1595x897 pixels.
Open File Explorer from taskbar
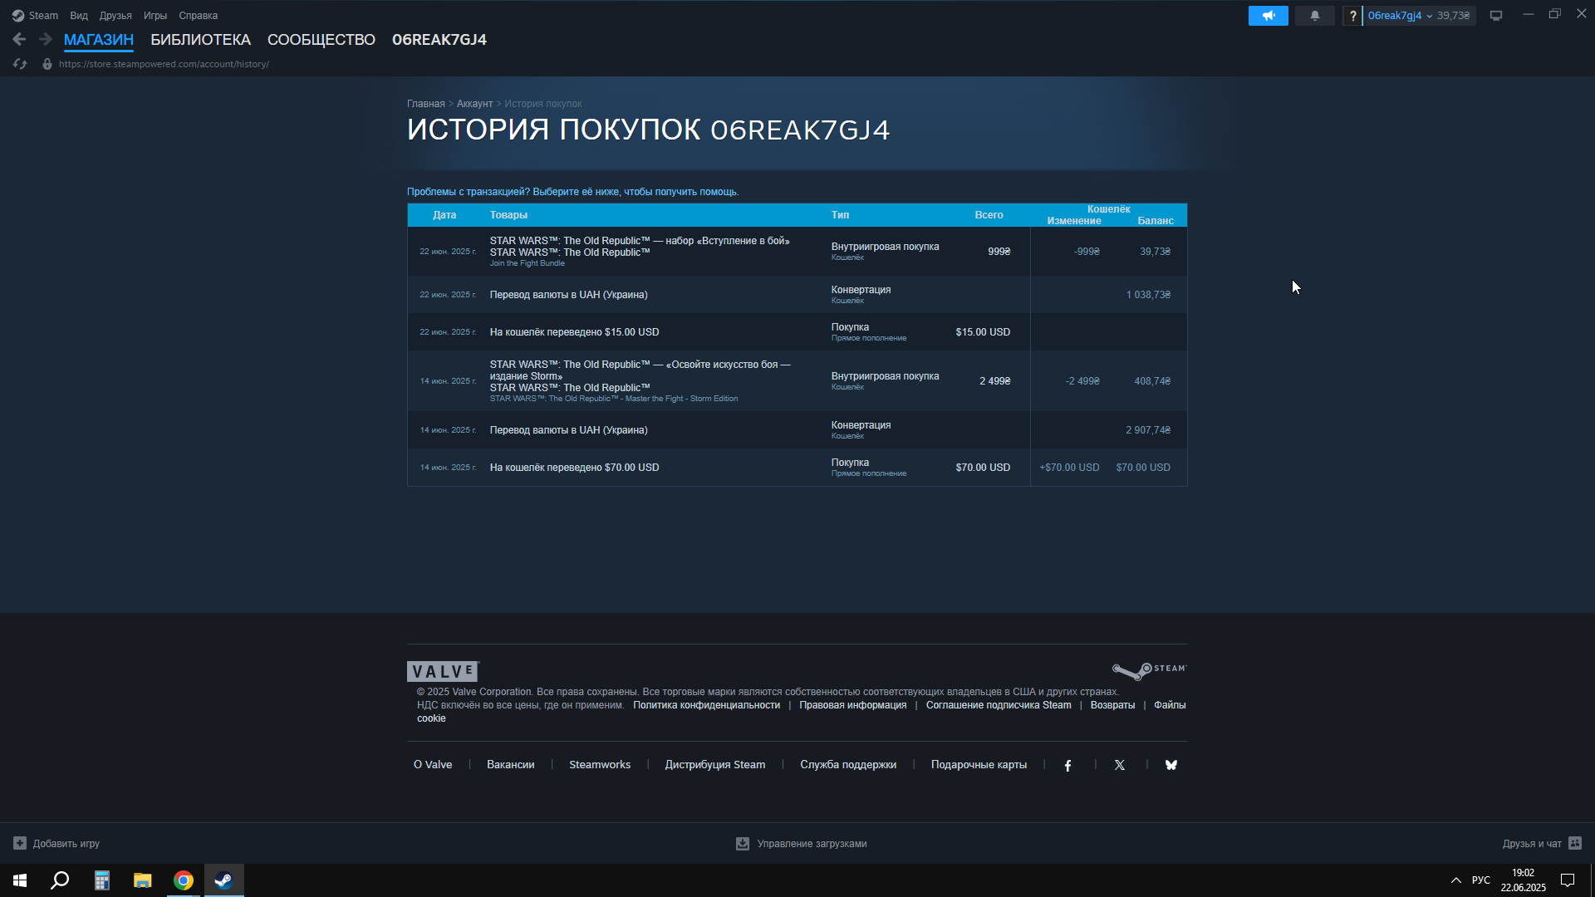143,880
